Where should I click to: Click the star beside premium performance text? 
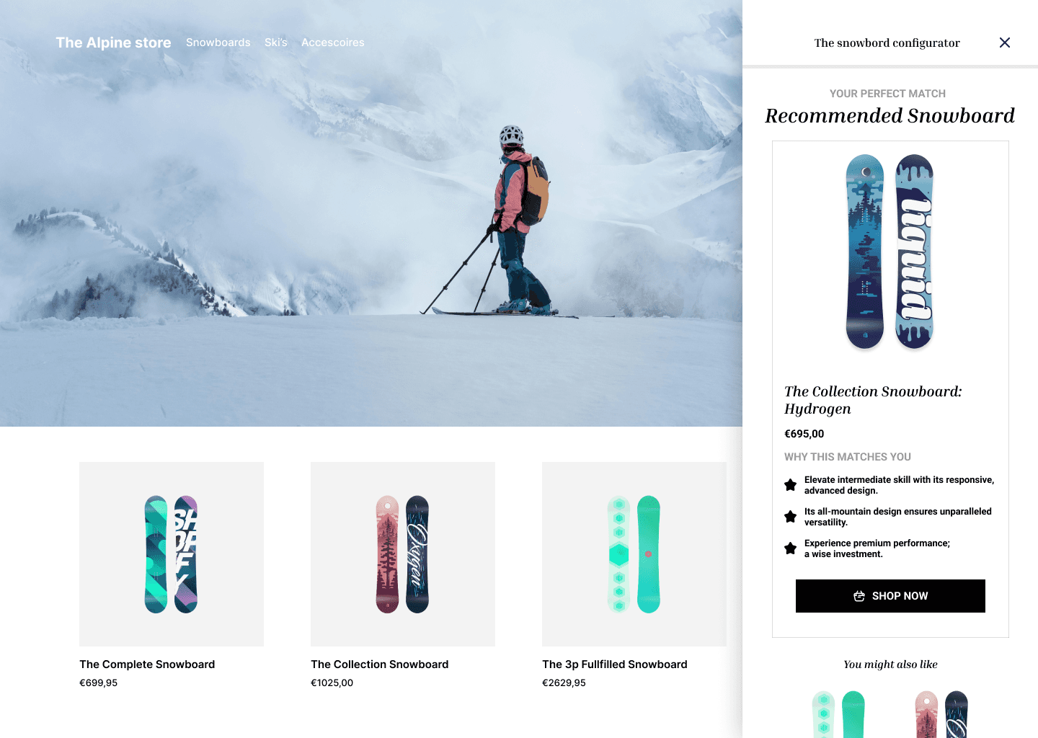tap(791, 548)
